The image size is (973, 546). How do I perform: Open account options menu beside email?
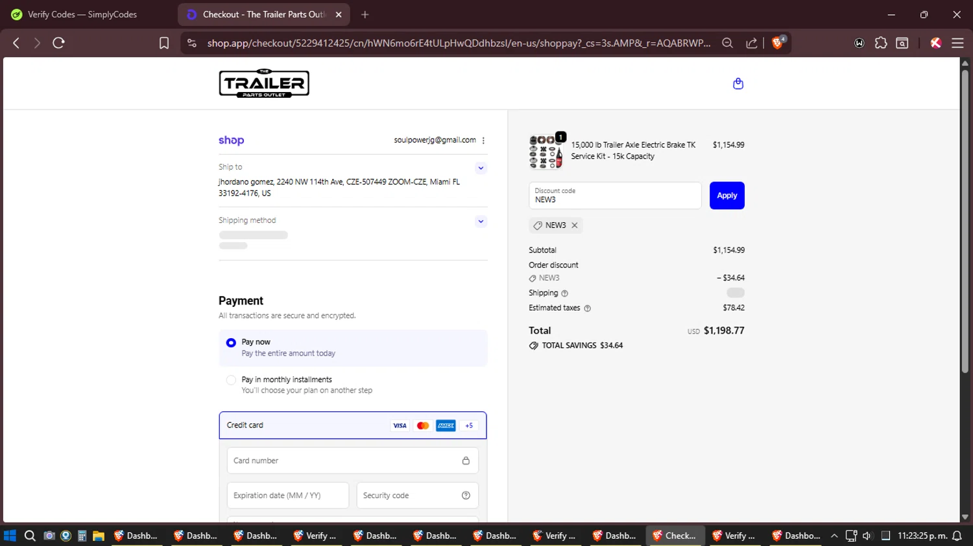(483, 140)
